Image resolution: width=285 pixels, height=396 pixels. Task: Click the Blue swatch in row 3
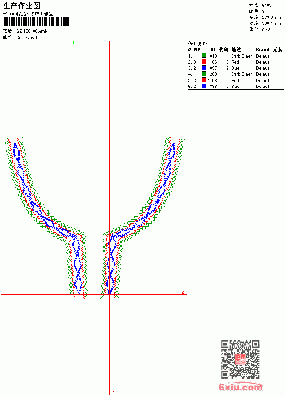pyautogui.click(x=204, y=68)
